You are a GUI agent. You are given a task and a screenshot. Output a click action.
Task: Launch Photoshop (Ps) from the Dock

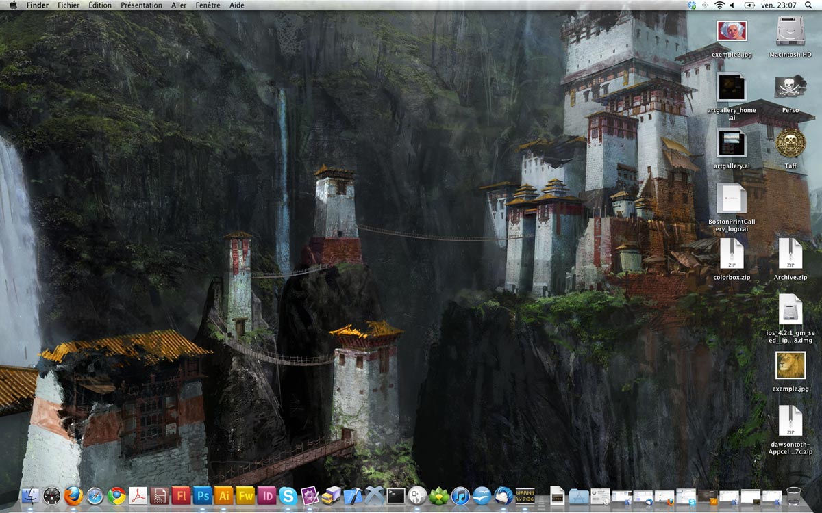pos(202,496)
